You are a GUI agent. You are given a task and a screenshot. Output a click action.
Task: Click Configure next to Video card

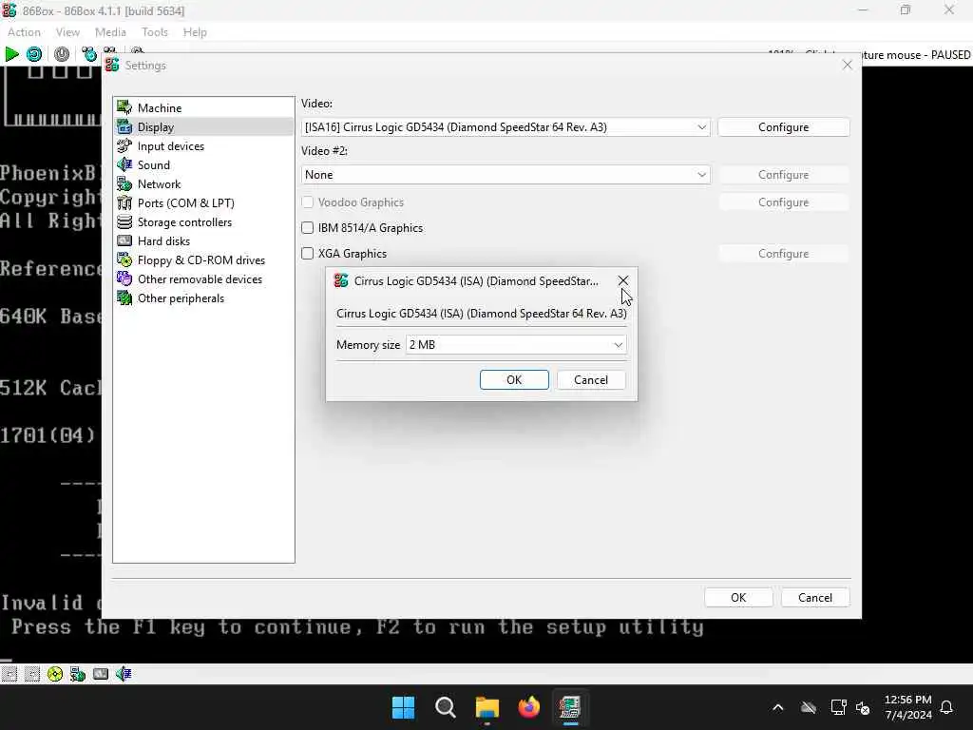pyautogui.click(x=783, y=127)
